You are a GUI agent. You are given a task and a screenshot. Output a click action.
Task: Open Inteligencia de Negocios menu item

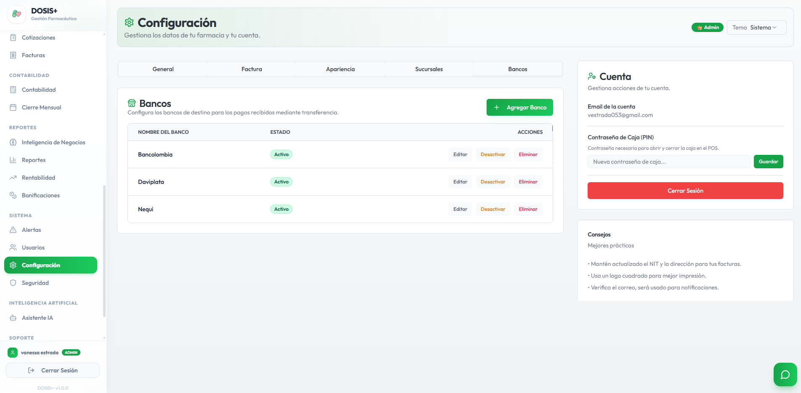click(51, 142)
